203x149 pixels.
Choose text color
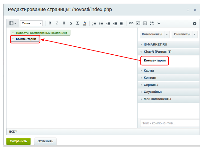[x=85, y=23]
